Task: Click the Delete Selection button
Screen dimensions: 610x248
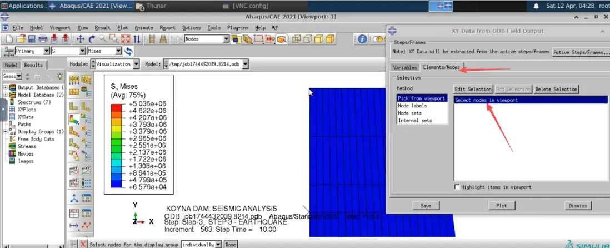Action: (x=556, y=89)
